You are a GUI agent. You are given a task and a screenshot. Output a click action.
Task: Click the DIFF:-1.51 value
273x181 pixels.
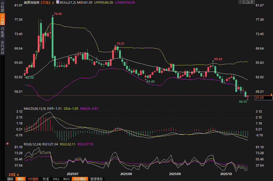[54, 109]
